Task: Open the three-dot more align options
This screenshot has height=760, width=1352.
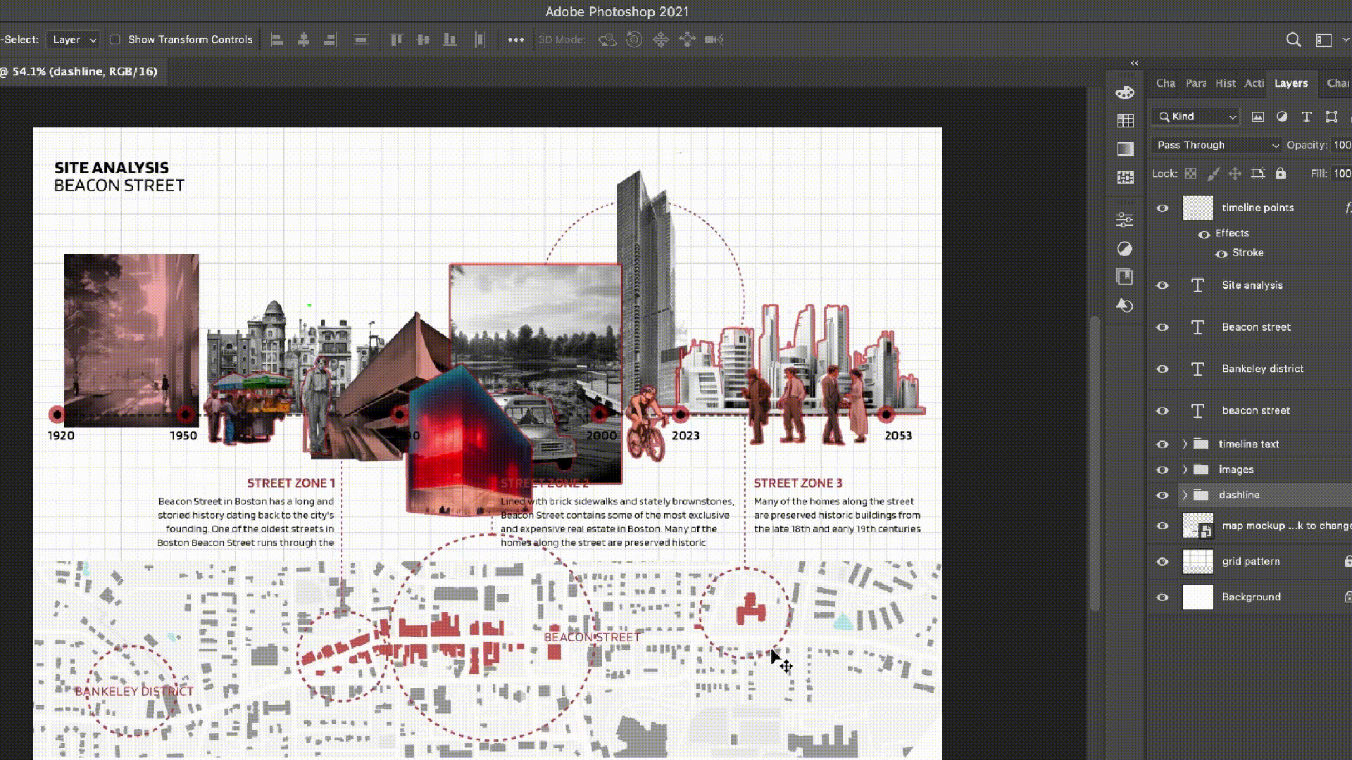Action: point(515,40)
